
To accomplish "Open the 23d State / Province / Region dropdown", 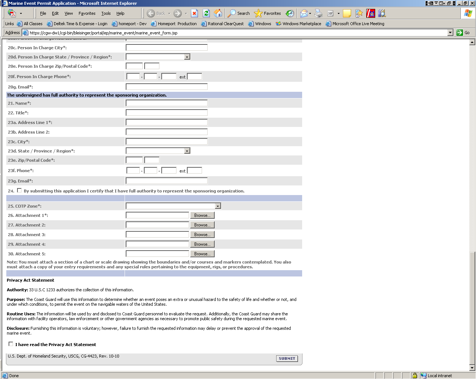I will [x=187, y=151].
